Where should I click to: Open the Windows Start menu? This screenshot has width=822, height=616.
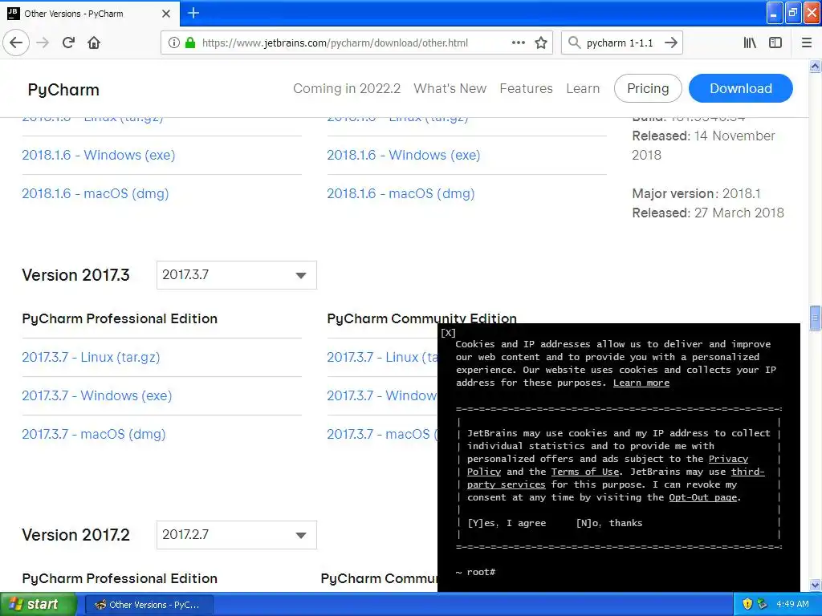click(x=39, y=604)
